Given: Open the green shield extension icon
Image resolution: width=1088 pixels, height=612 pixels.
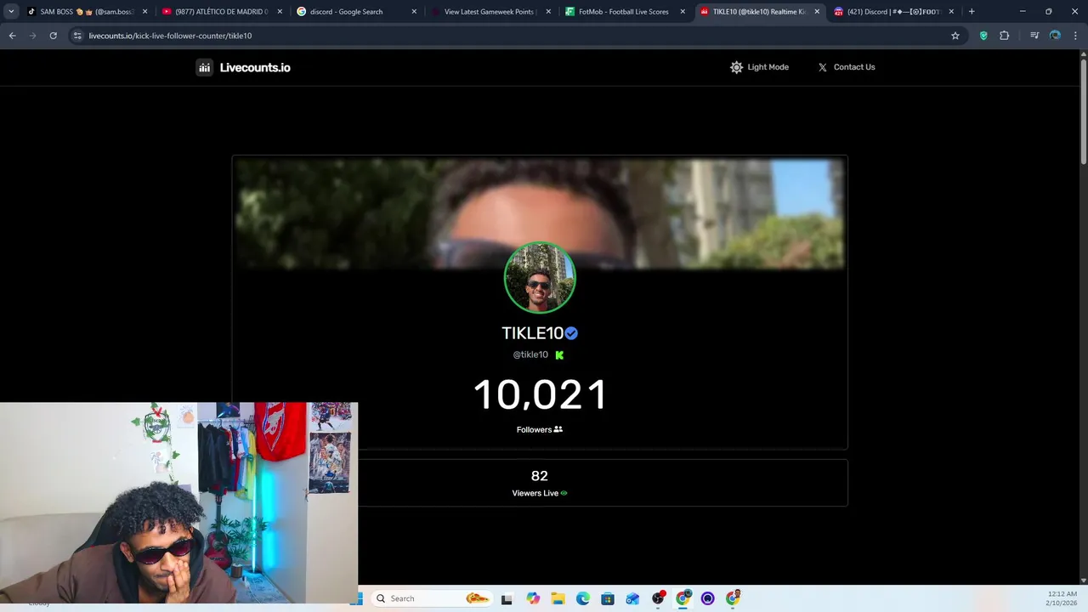Looking at the screenshot, I should (x=983, y=36).
